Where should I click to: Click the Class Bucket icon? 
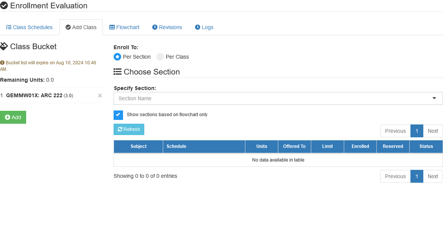[x=4, y=46]
